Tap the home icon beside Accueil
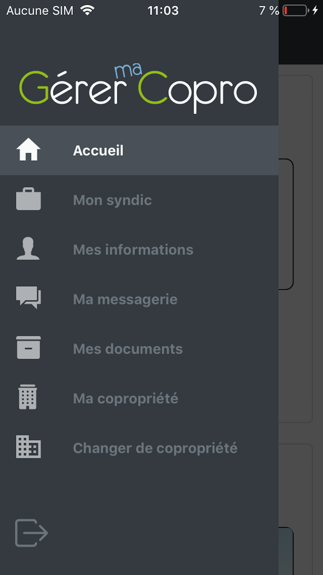Image resolution: width=323 pixels, height=575 pixels. click(x=28, y=150)
